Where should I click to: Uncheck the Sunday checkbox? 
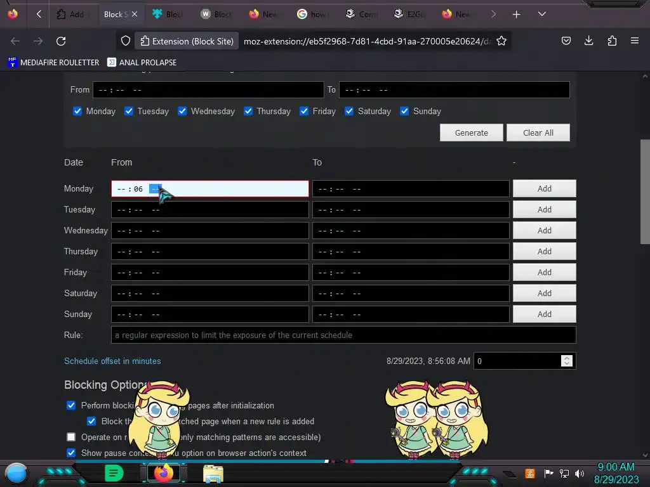(x=404, y=111)
